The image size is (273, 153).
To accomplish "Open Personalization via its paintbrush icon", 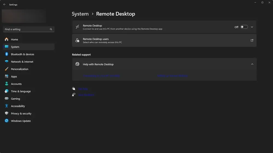I will pos(7,69).
